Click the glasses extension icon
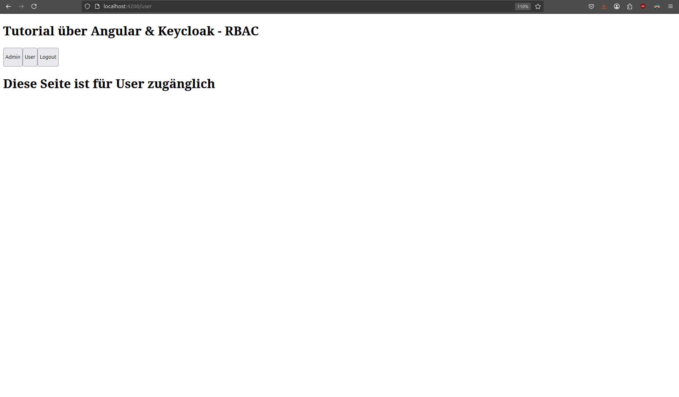This screenshot has width=679, height=397. [x=657, y=6]
